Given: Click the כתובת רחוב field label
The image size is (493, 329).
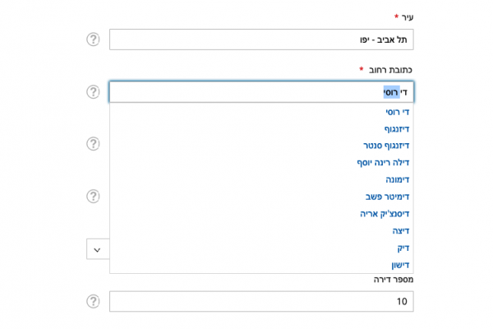Looking at the screenshot, I should (386, 70).
